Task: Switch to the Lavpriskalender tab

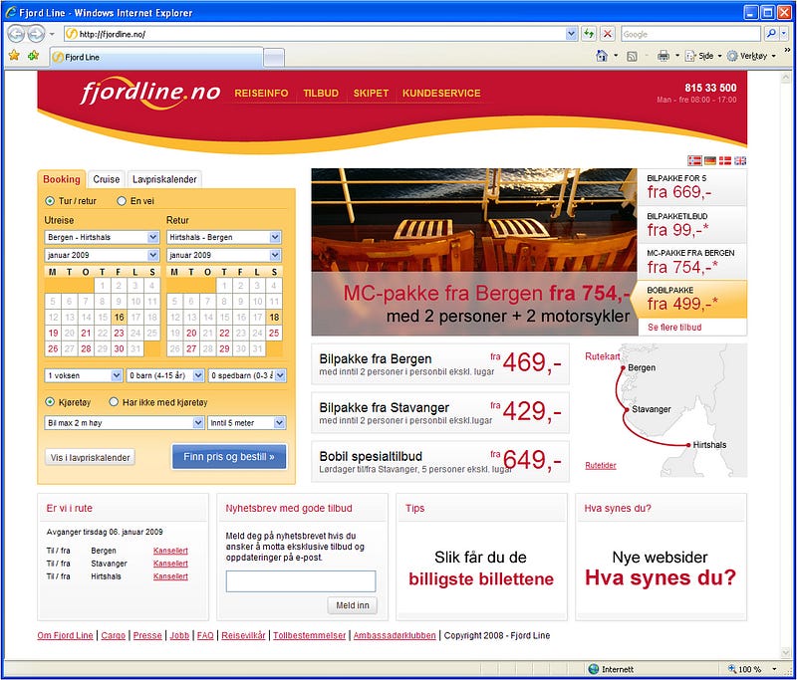Action: (164, 179)
